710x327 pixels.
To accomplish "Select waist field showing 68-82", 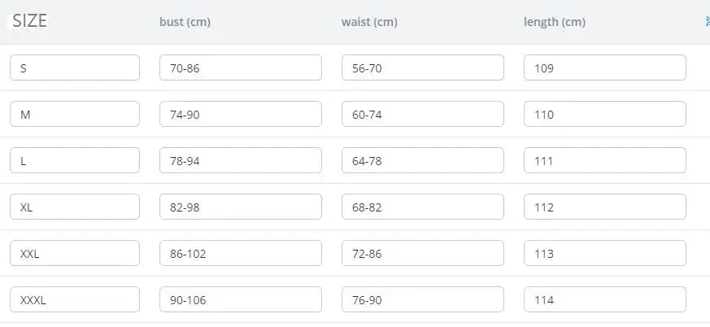I will coord(422,207).
